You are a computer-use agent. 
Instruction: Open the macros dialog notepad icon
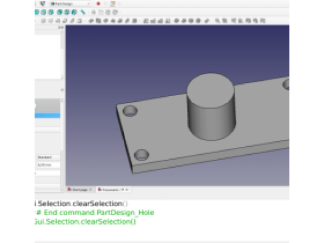(x=113, y=4)
